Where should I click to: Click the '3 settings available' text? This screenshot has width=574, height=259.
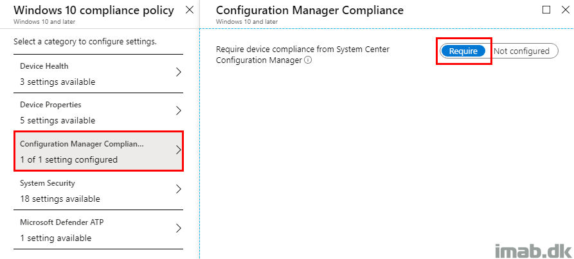tap(57, 82)
